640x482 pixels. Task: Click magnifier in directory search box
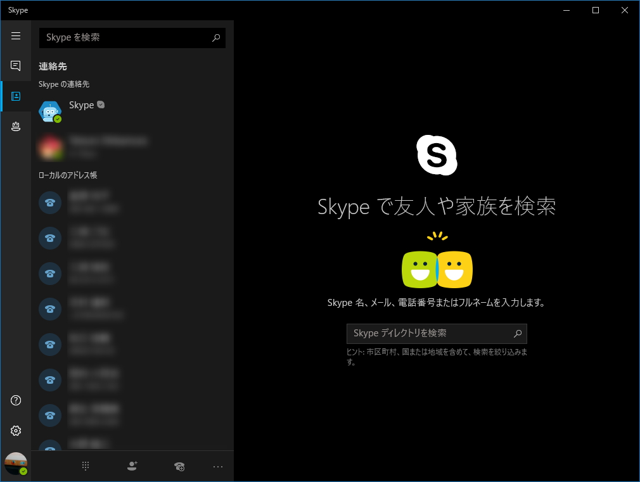pyautogui.click(x=518, y=333)
